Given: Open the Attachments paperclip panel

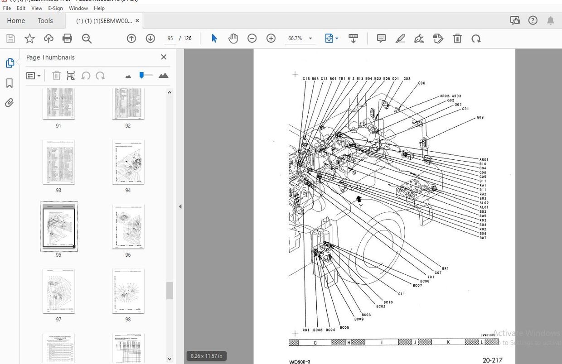Looking at the screenshot, I should coord(10,103).
